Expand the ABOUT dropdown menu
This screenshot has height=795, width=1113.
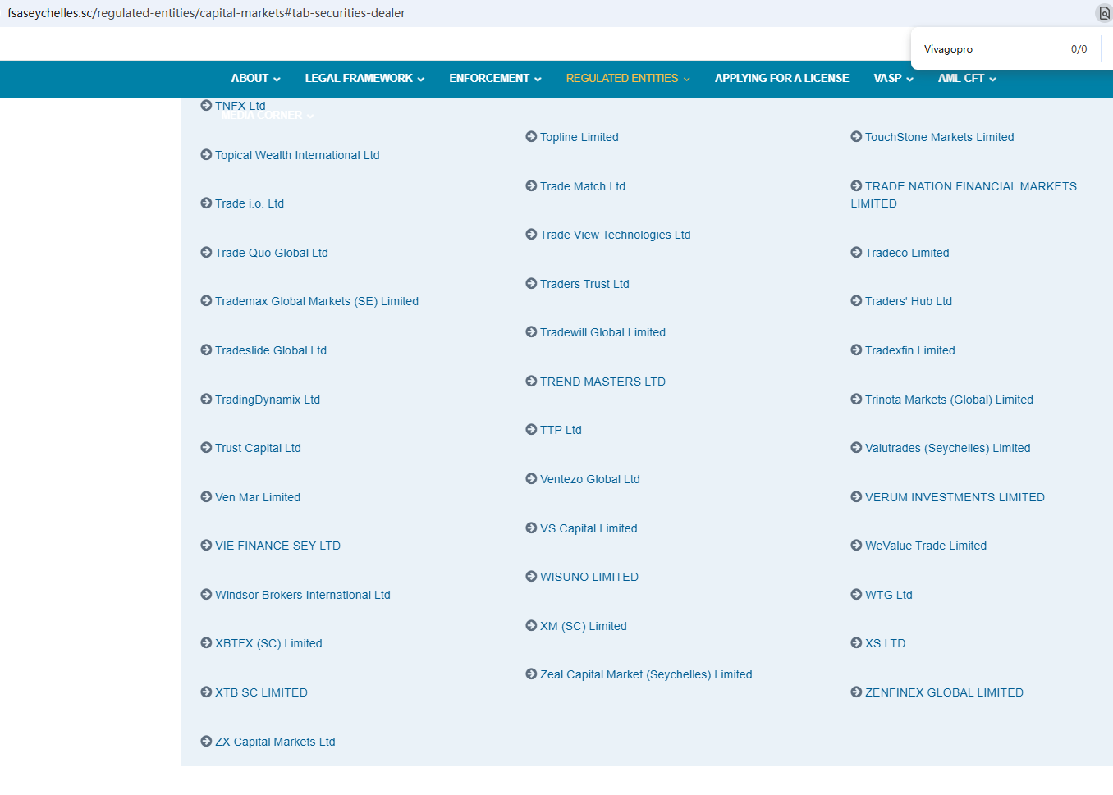point(255,79)
